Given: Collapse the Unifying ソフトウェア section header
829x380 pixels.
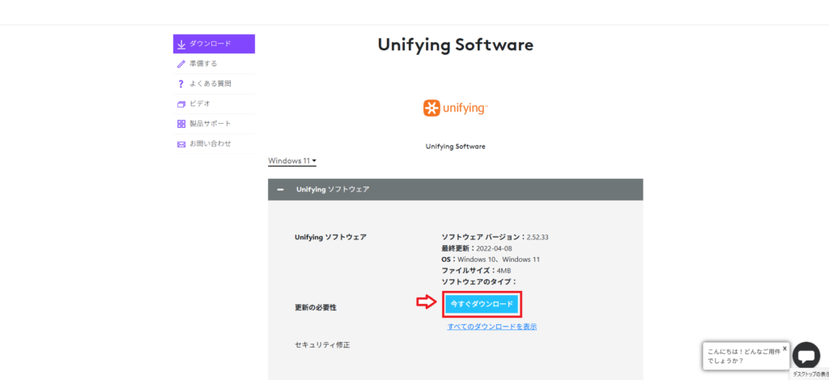Looking at the screenshot, I should point(455,189).
